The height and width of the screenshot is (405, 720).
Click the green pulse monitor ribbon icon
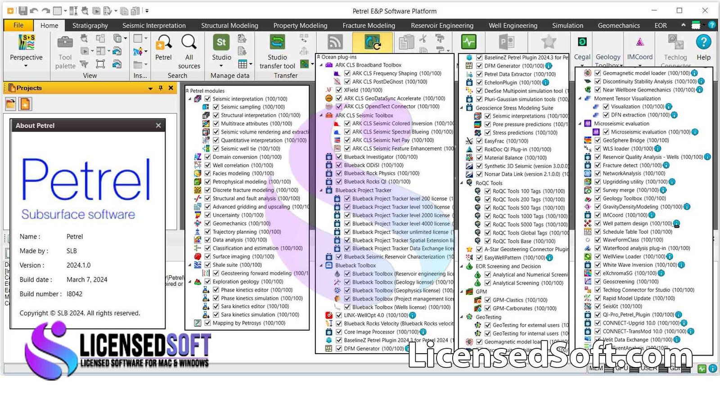pos(469,42)
